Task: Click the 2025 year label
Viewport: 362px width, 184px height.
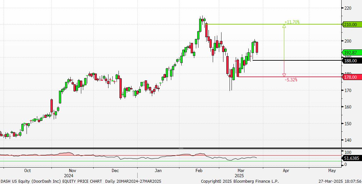Action: point(239,176)
